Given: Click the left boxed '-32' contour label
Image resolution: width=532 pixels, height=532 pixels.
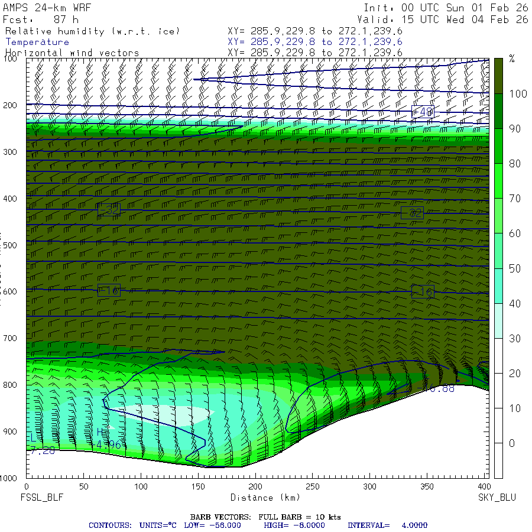Looking at the screenshot, I should [109, 210].
